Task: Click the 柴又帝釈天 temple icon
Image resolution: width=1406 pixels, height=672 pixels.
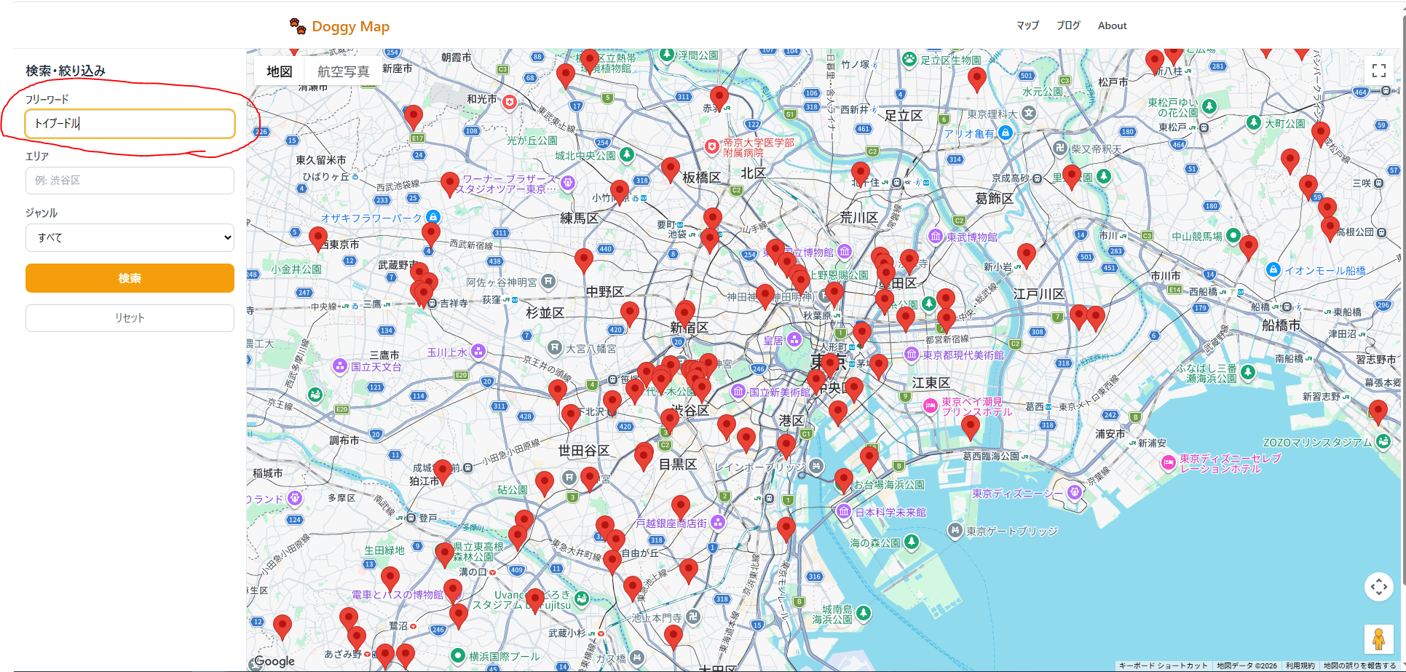Action: [1060, 148]
